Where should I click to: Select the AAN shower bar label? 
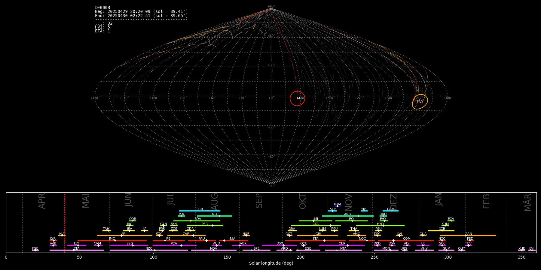469,234
